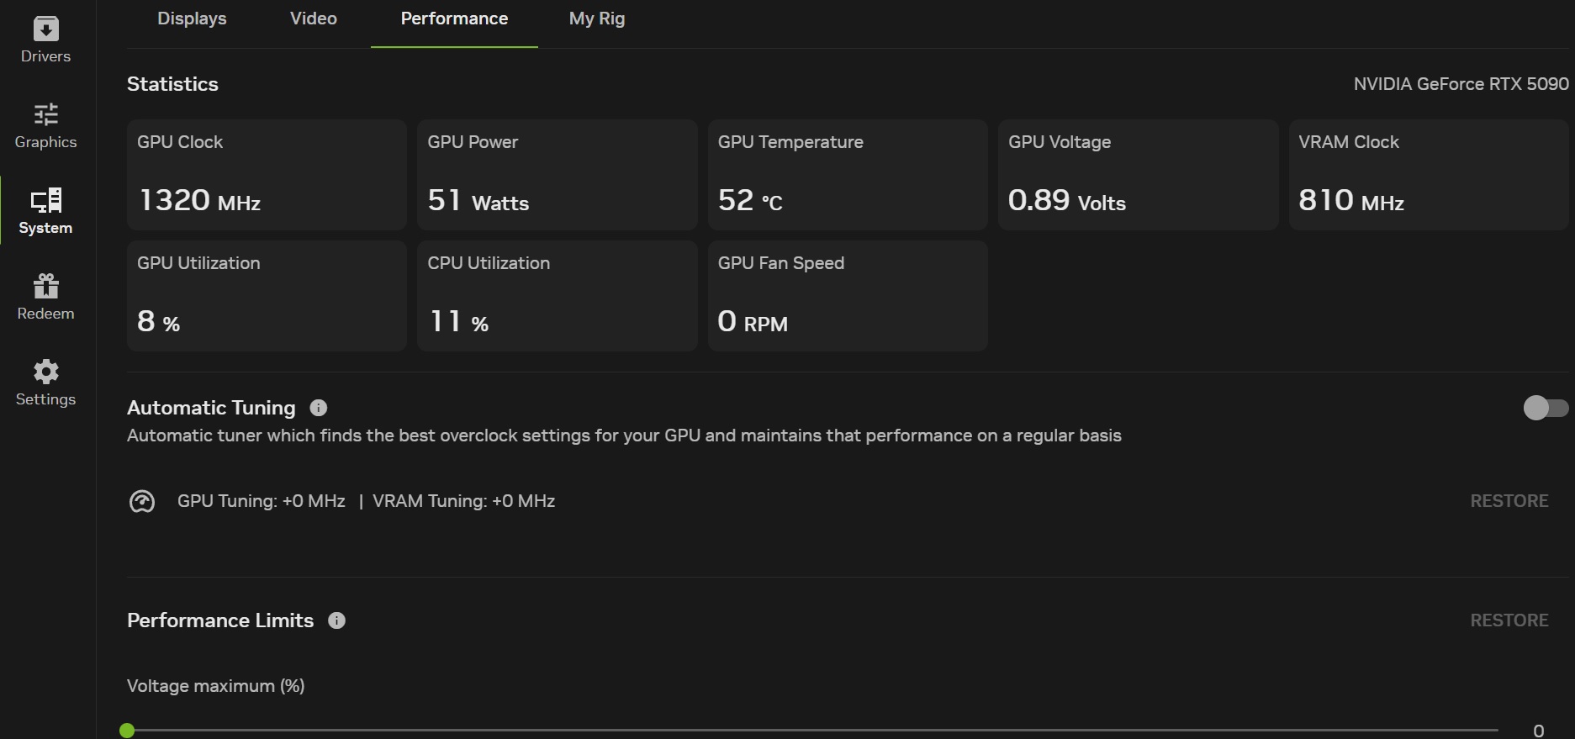Screen dimensions: 1575x739
Task: Click Performance Limits info icon
Action: point(336,620)
